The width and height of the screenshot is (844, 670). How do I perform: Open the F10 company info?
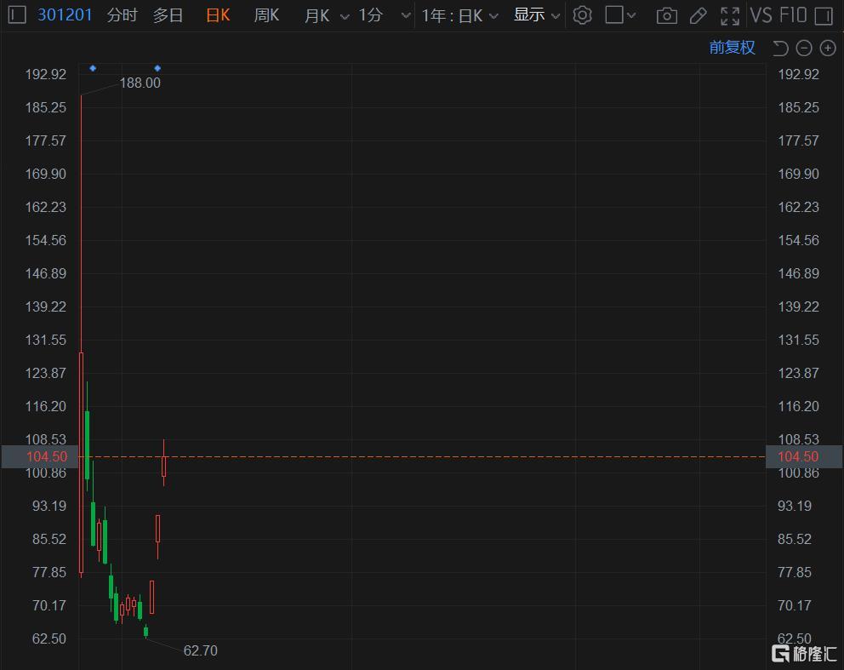coord(792,15)
